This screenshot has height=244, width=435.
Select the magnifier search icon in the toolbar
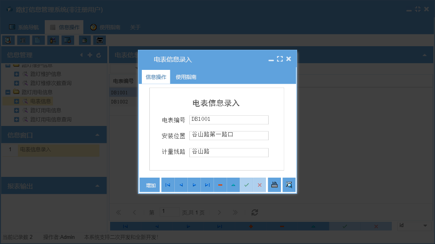tap(8, 40)
